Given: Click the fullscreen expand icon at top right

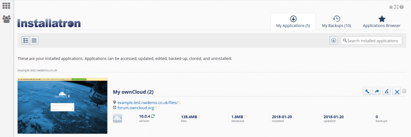Looking at the screenshot, I should 396,7.
